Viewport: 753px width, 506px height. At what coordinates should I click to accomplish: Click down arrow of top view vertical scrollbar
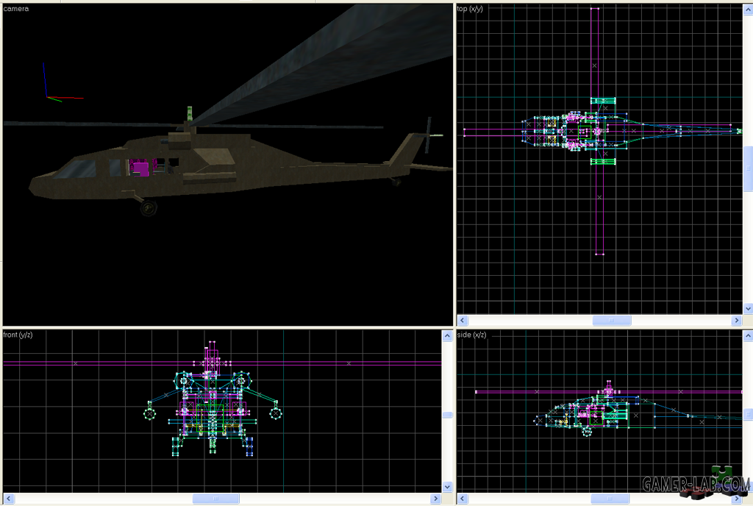(x=748, y=309)
